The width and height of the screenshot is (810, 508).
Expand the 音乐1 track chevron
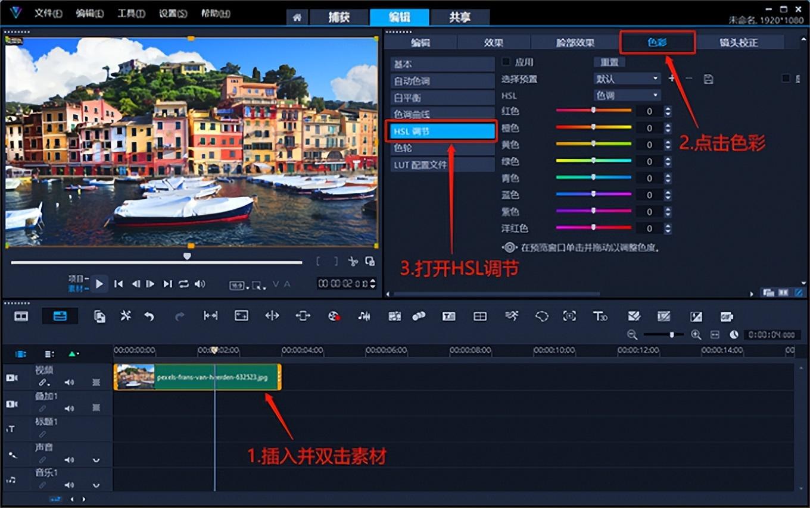point(96,485)
